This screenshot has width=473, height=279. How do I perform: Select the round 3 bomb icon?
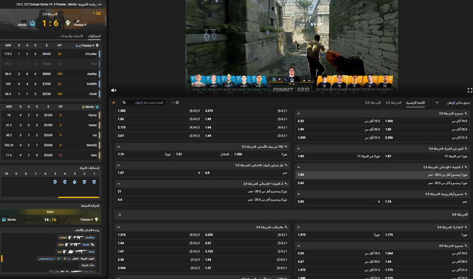(75, 182)
